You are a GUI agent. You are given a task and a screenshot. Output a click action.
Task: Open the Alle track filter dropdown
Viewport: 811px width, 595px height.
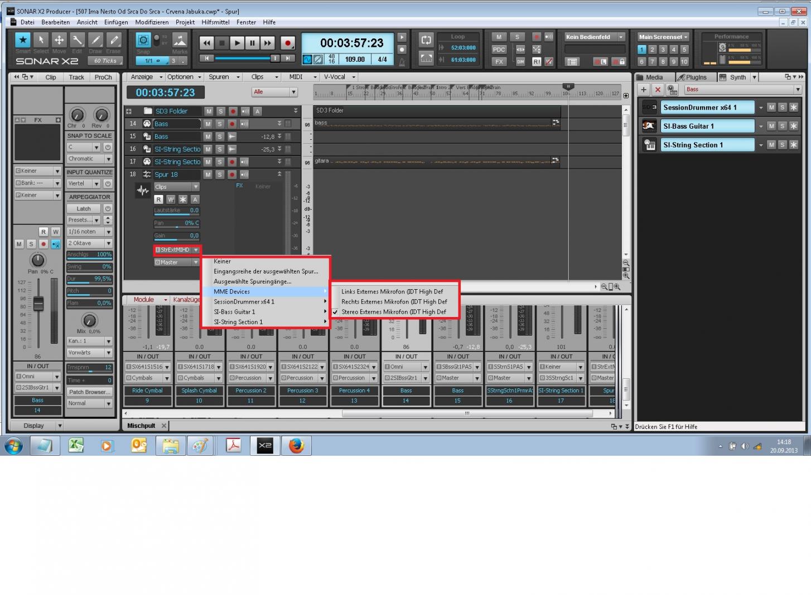point(274,92)
